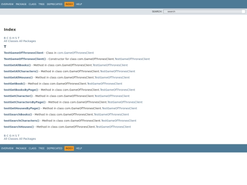The height and width of the screenshot is (185, 247).
Task: Open the testGetHousesByPage() method entry
Action: click(x=22, y=108)
